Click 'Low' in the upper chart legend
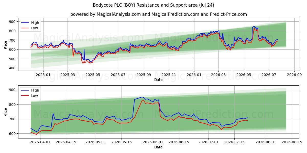The width and height of the screenshot is (307, 153). tap(35, 28)
